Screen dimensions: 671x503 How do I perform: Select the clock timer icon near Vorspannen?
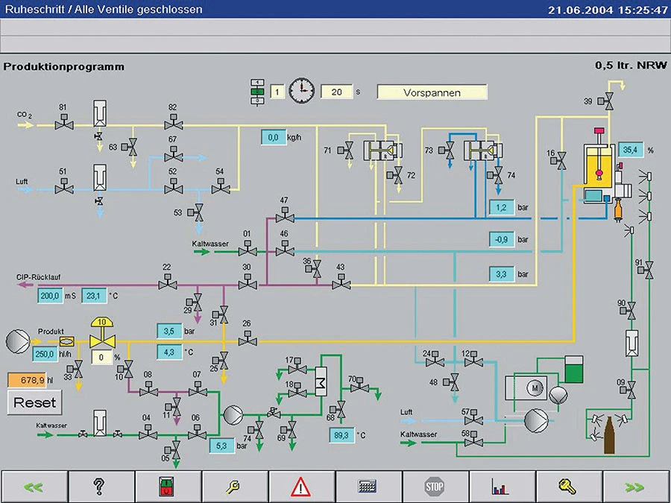click(x=302, y=89)
